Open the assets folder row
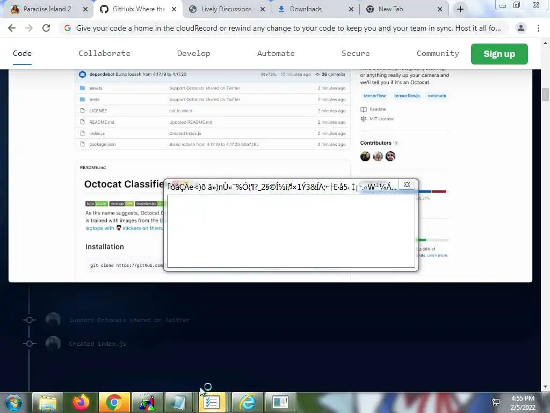 pos(212,88)
